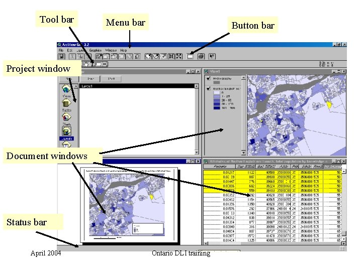Click the inward-arrows Zoom In icon

tap(171, 56)
